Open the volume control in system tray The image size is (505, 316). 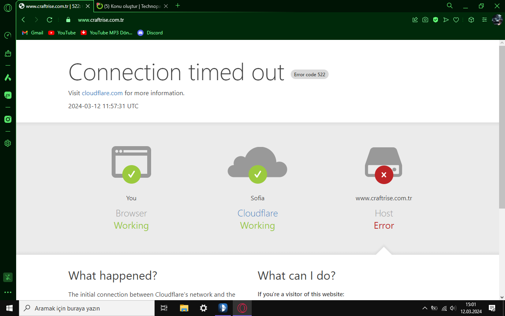point(453,308)
